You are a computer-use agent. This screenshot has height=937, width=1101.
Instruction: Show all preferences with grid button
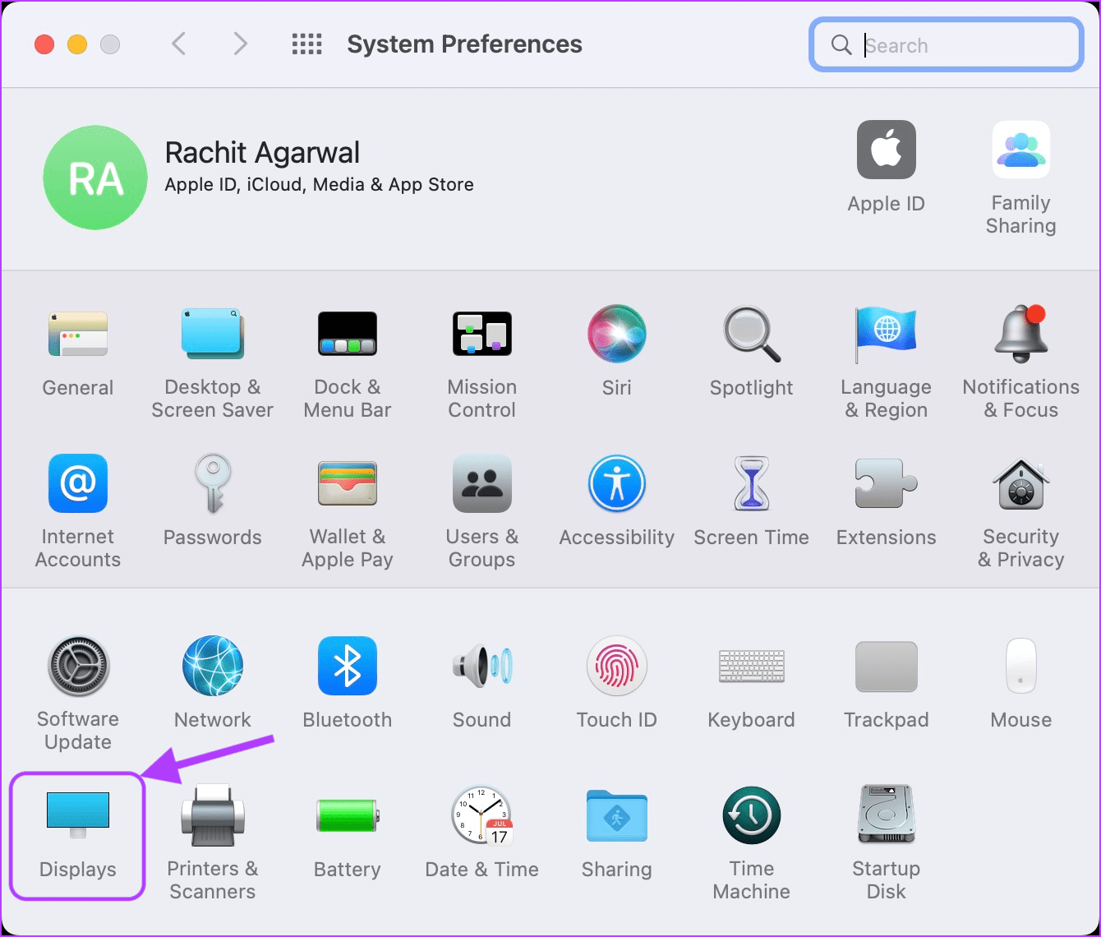click(307, 44)
